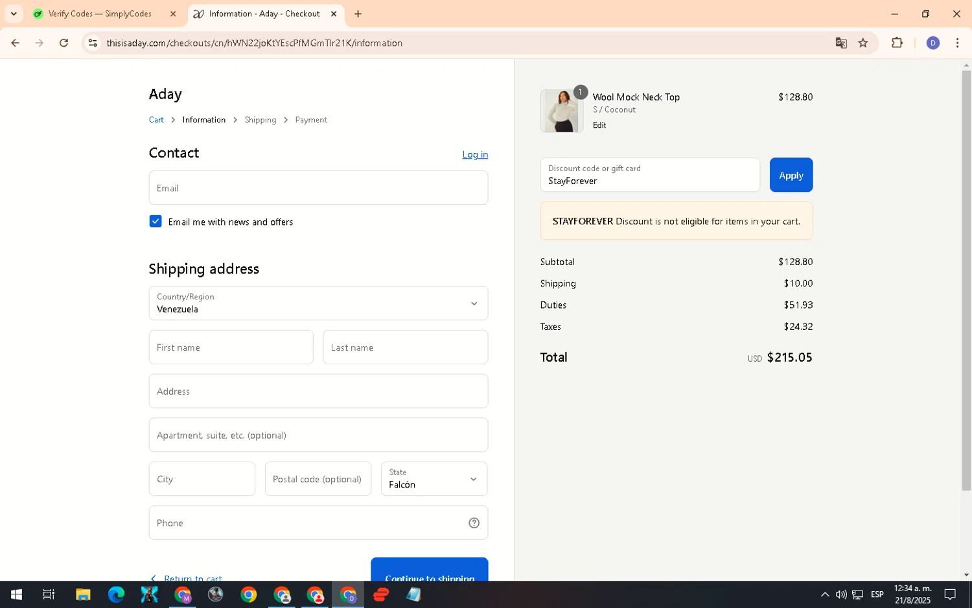Expand the State dropdown showing Falcón
The height and width of the screenshot is (608, 972).
434,479
